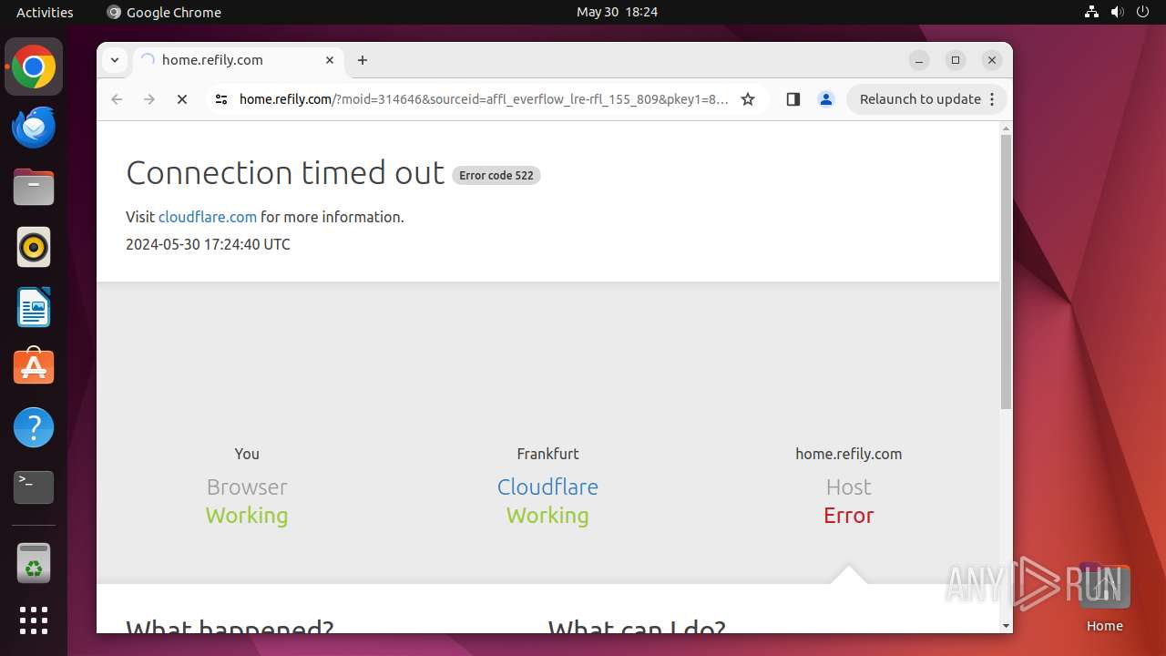This screenshot has width=1166, height=656.
Task: Click the Frankfurt location label
Action: pyautogui.click(x=547, y=454)
